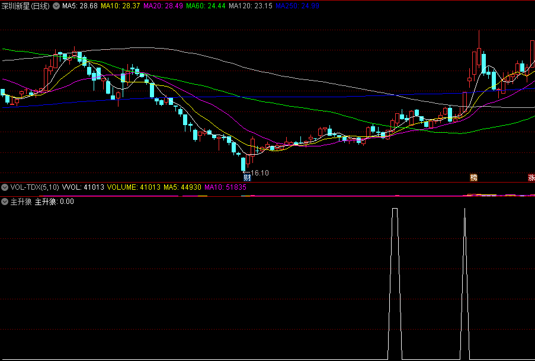Open the 主升狼 indicator panel dropdown arrow
The width and height of the screenshot is (535, 361).
point(5,202)
